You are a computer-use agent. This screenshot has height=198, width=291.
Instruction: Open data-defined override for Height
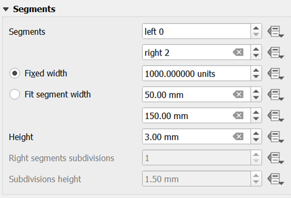tap(275, 137)
